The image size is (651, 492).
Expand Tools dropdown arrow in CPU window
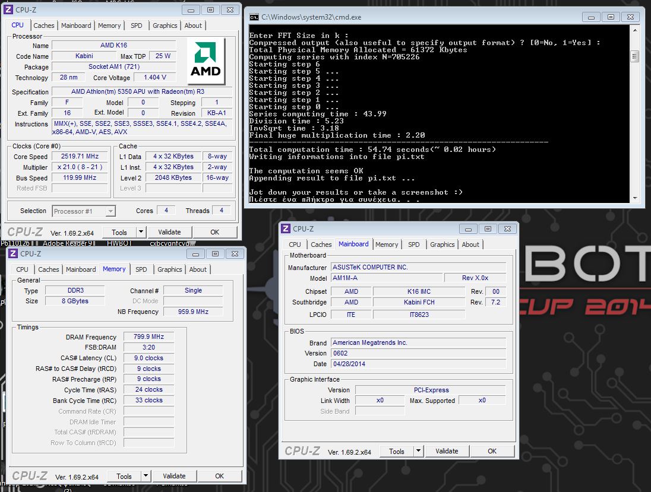141,232
